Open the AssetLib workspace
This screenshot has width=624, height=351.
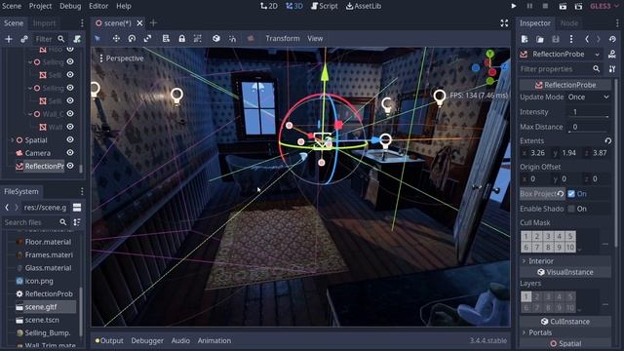pyautogui.click(x=364, y=6)
